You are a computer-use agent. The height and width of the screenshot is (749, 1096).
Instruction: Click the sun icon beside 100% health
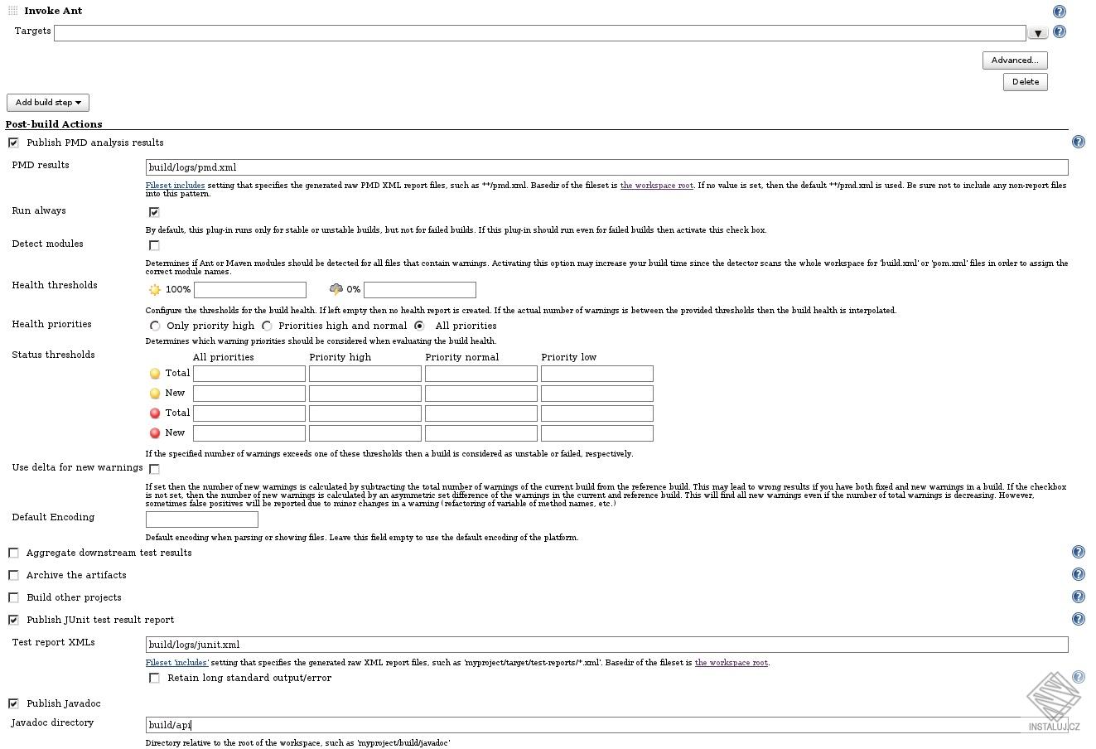pyautogui.click(x=154, y=290)
